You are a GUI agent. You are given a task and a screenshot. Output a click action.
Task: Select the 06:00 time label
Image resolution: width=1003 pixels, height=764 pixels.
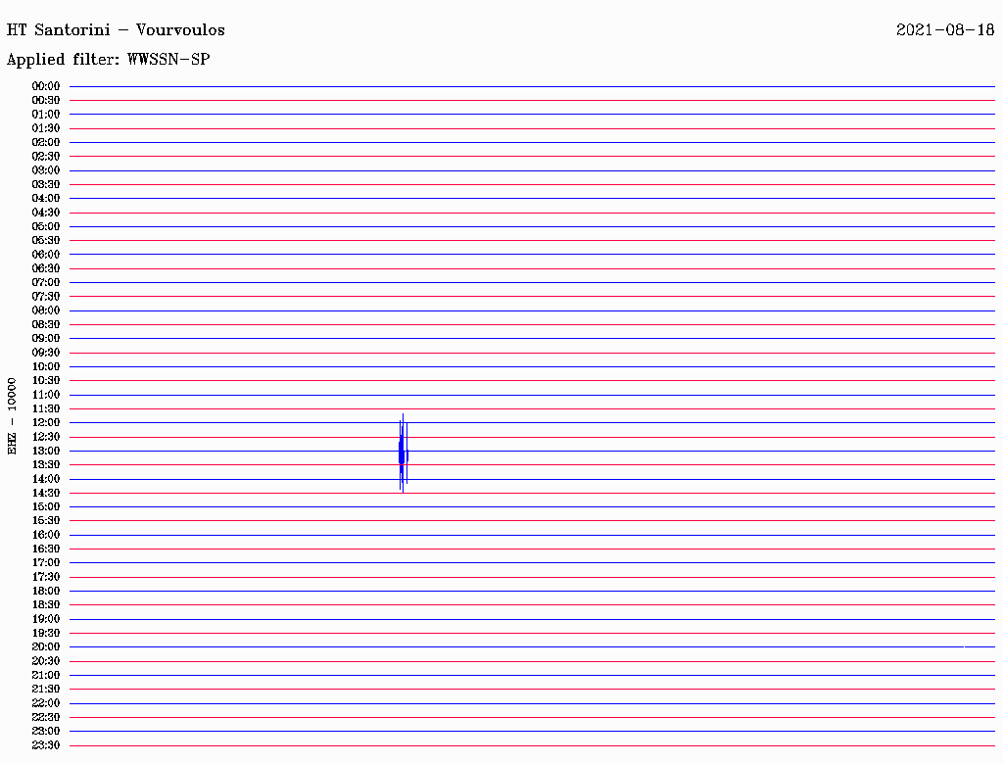[46, 255]
